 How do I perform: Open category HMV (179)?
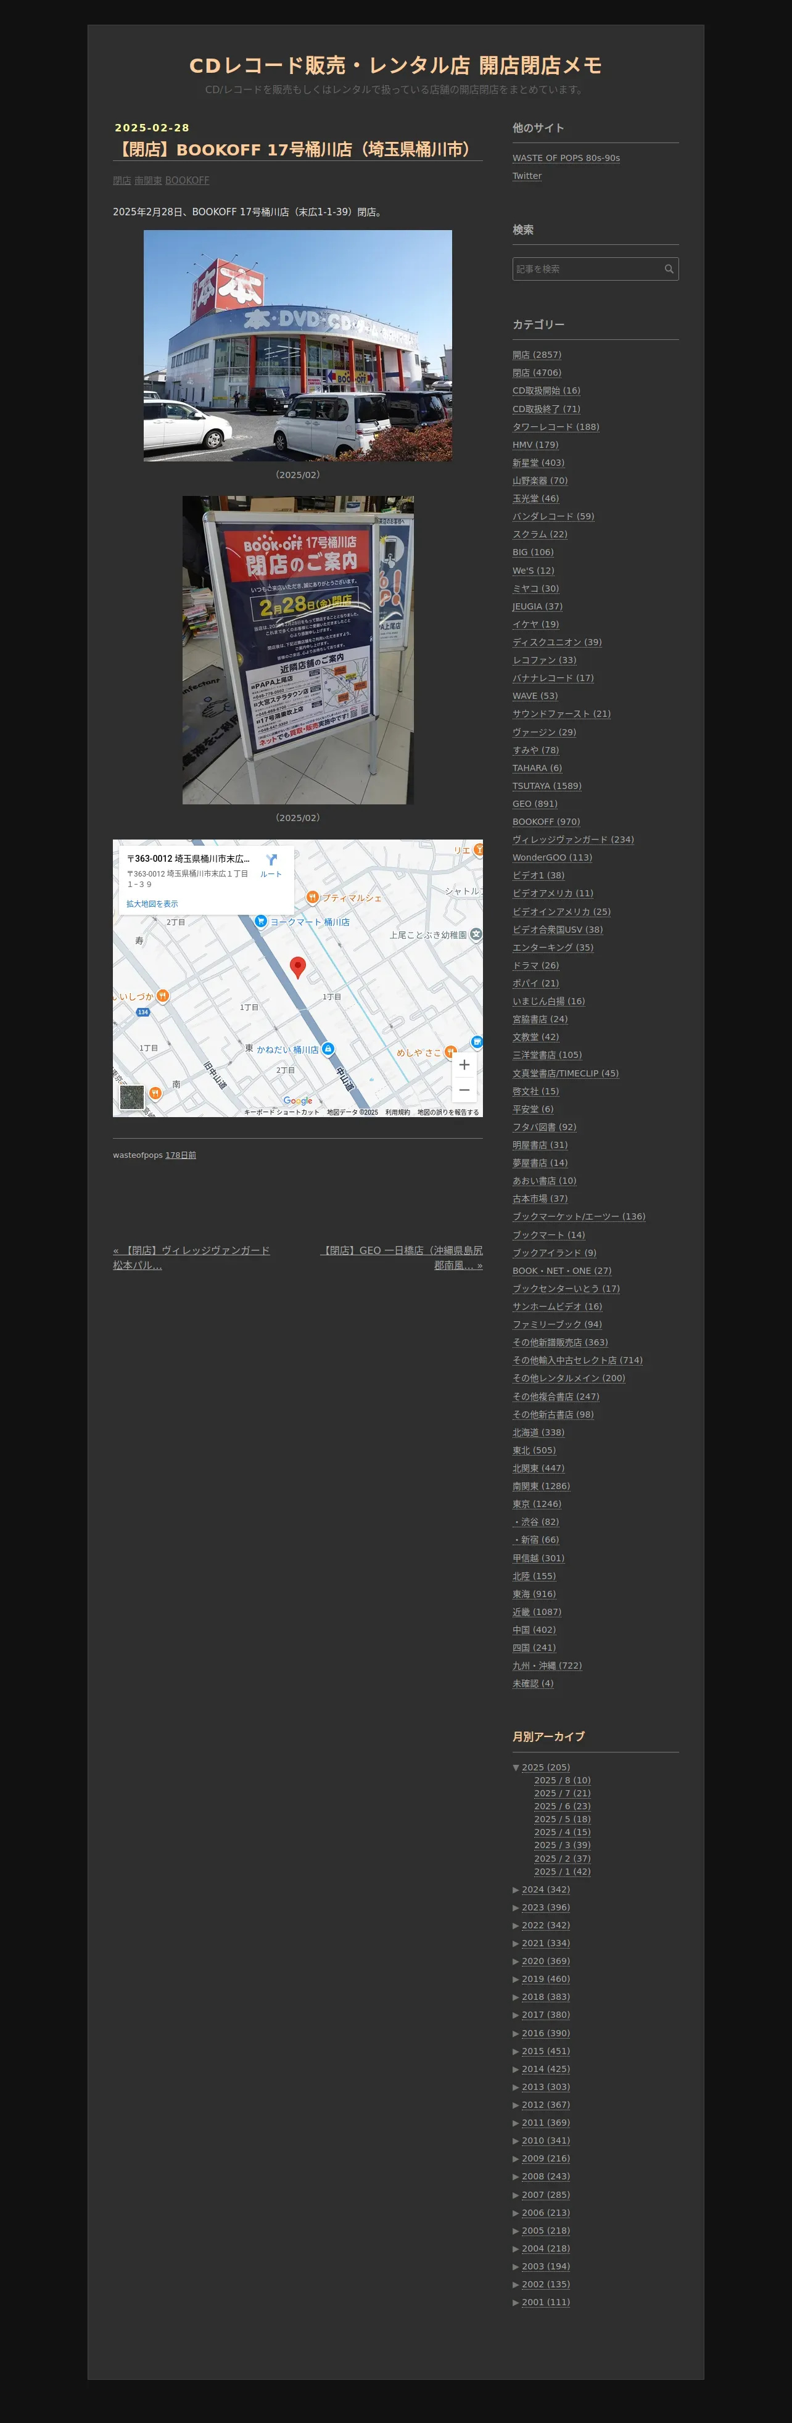pos(535,445)
